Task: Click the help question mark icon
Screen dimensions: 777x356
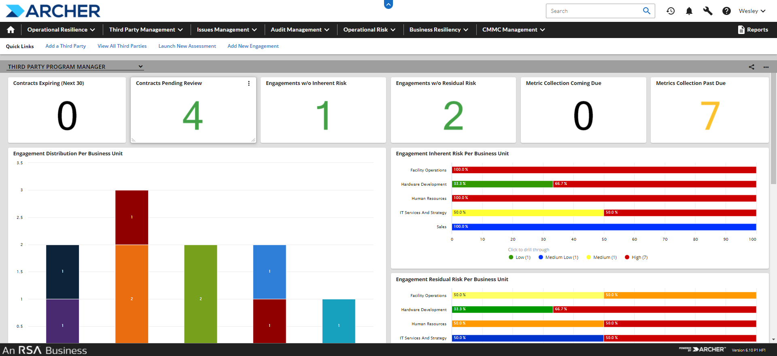Action: (x=726, y=11)
